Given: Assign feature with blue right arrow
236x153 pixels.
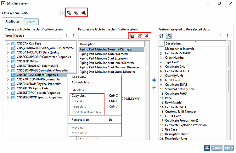Looking at the screenshot, I should [x=154, y=80].
